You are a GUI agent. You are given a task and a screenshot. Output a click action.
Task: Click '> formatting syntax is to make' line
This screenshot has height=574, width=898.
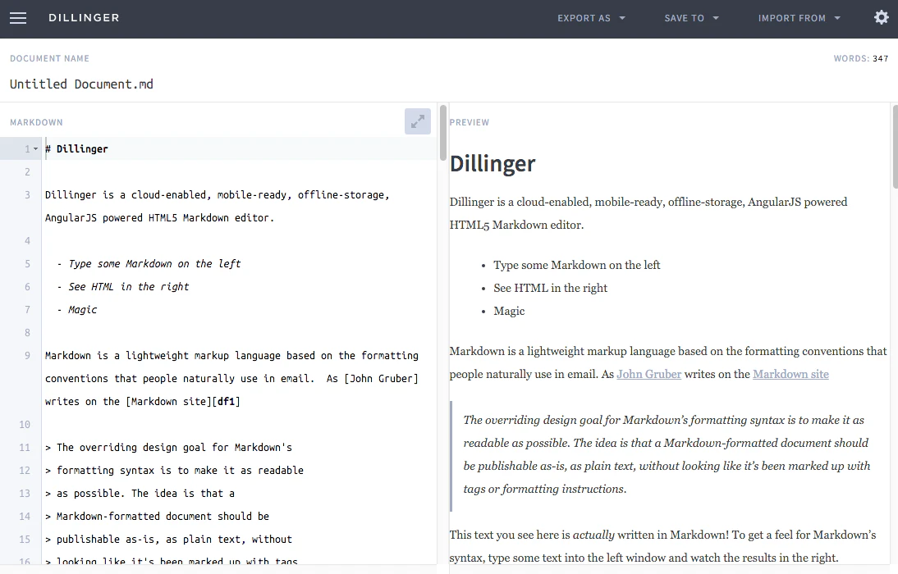point(174,471)
